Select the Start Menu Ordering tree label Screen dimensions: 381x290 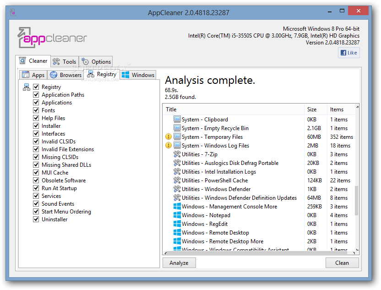tap(66, 212)
